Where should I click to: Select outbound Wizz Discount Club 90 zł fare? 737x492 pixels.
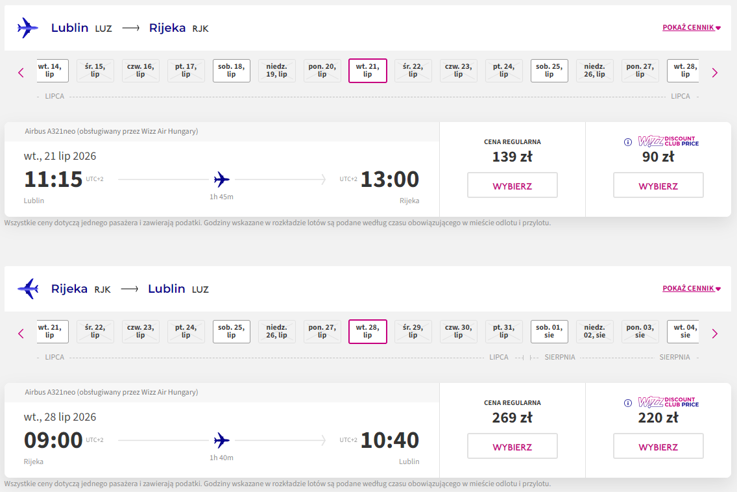point(658,186)
